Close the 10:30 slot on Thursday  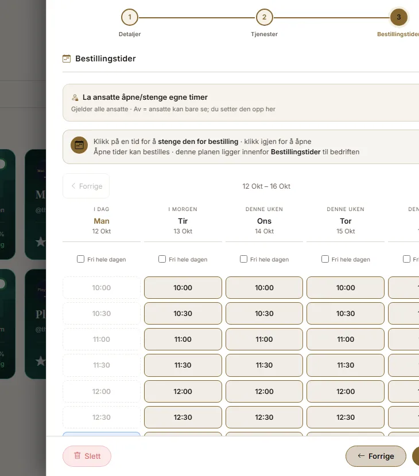point(346,313)
